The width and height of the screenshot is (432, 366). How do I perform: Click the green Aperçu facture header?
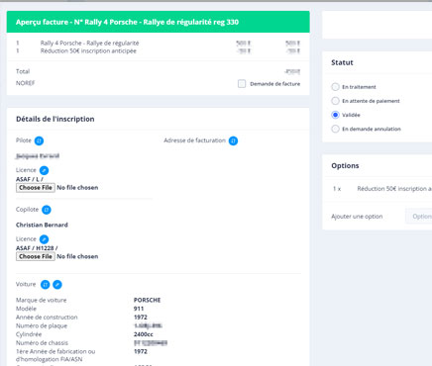coord(159,22)
